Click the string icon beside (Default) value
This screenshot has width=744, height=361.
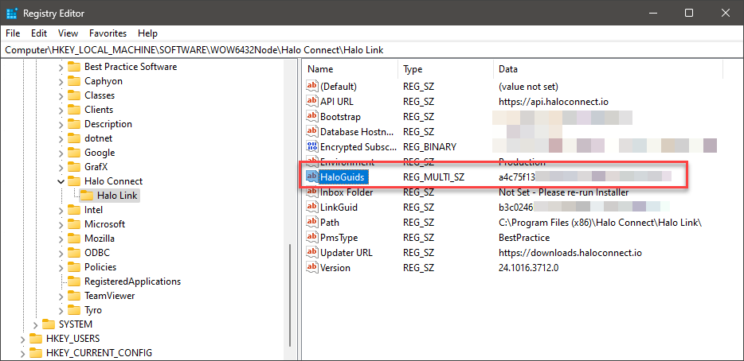(x=311, y=86)
